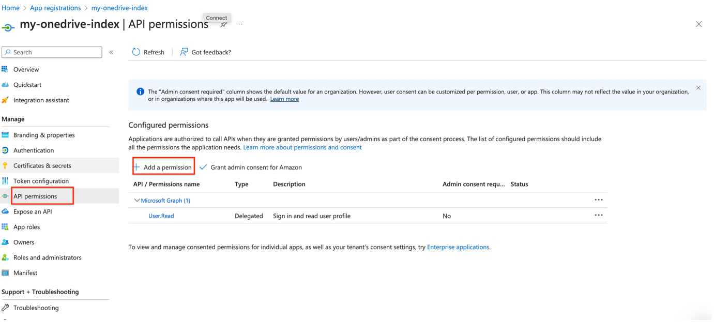
Task: Click the Roles and administrators icon
Action: [5, 258]
